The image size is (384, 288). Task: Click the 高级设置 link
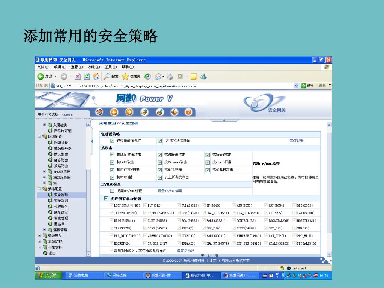tap(297, 141)
